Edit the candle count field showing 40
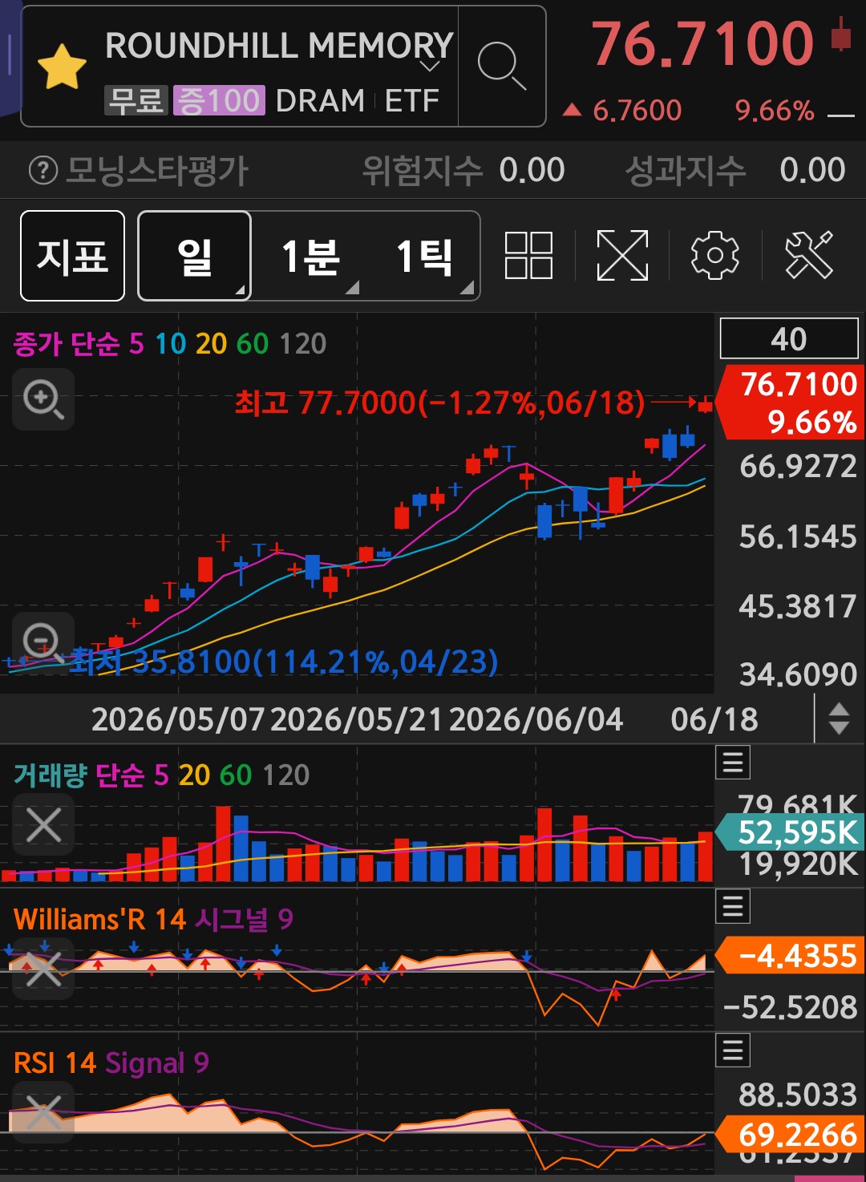This screenshot has height=1182, width=866. [789, 338]
